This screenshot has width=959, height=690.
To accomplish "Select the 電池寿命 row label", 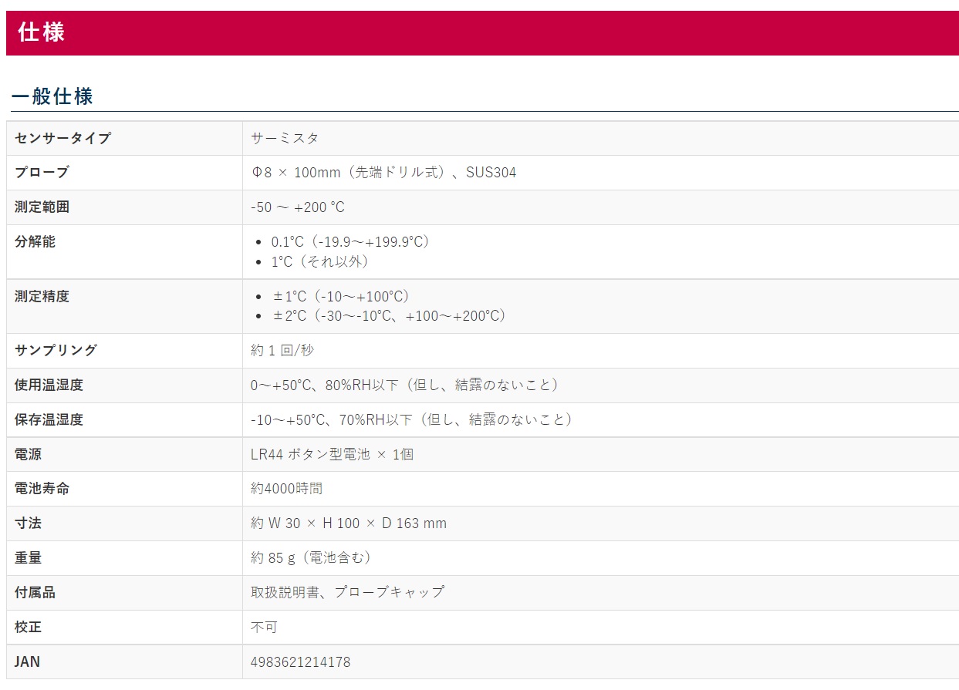I will [x=42, y=488].
